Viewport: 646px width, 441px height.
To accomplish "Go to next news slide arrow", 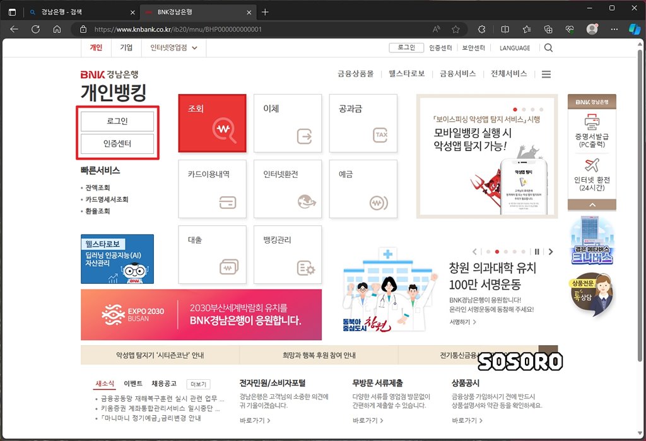I will [551, 251].
